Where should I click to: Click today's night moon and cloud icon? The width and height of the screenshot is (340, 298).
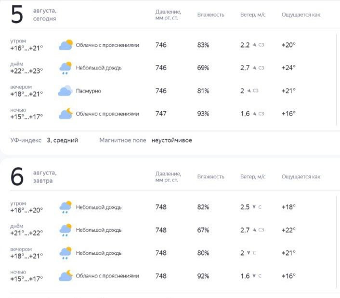pyautogui.click(x=65, y=114)
